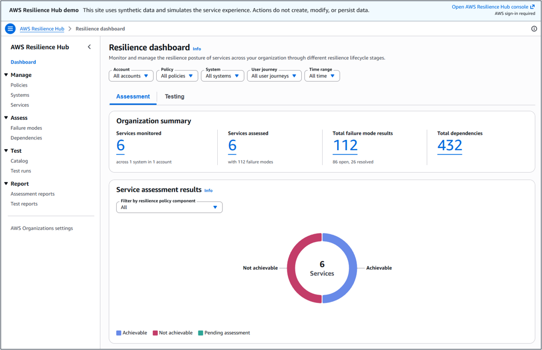Open the hamburger navigation menu icon
The height and width of the screenshot is (350, 542).
click(10, 29)
